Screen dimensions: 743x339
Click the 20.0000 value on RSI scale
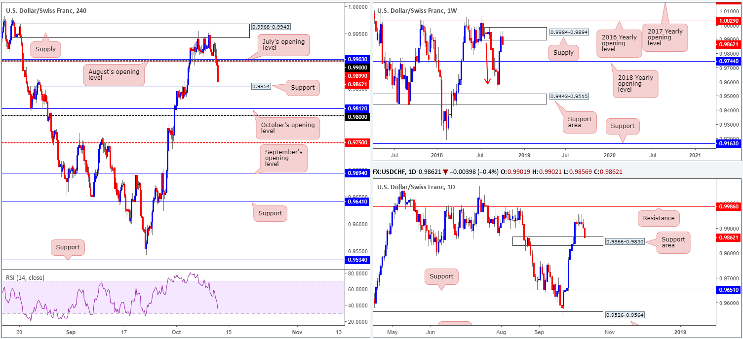tap(358, 322)
